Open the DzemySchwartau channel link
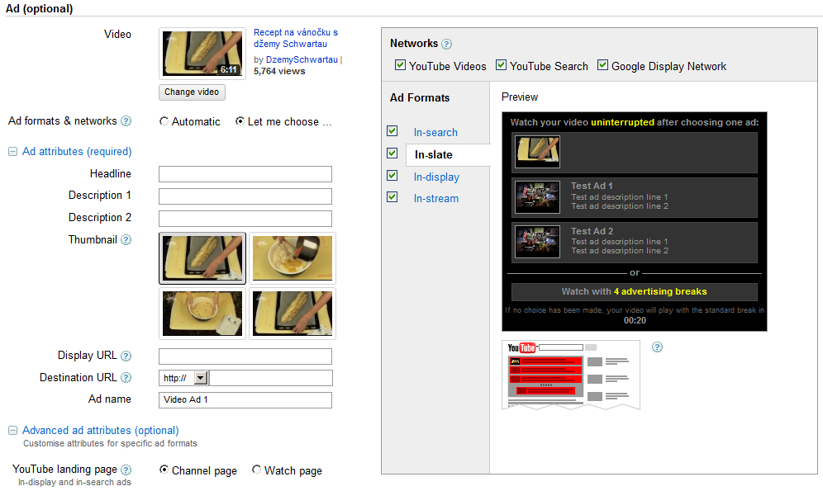The height and width of the screenshot is (491, 823). 302,60
